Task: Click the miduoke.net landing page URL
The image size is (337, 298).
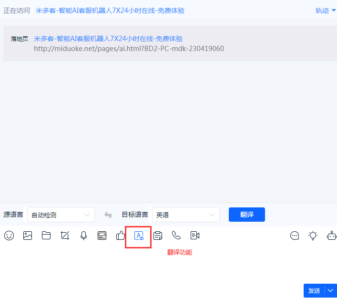Action: pos(129,49)
